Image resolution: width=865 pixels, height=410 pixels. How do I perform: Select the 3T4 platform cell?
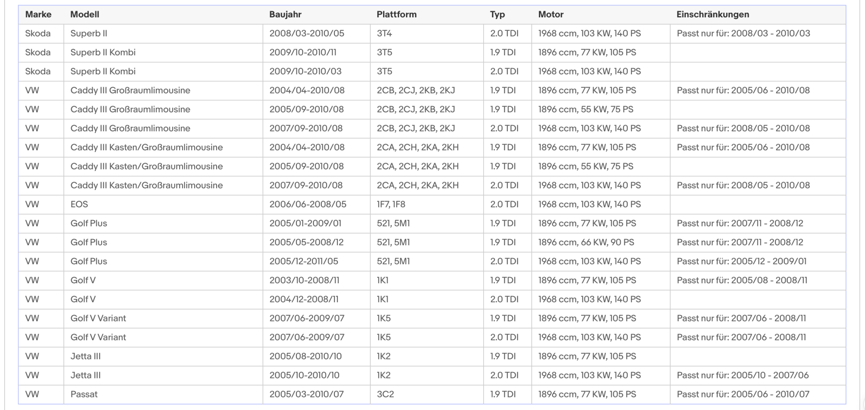coord(427,33)
